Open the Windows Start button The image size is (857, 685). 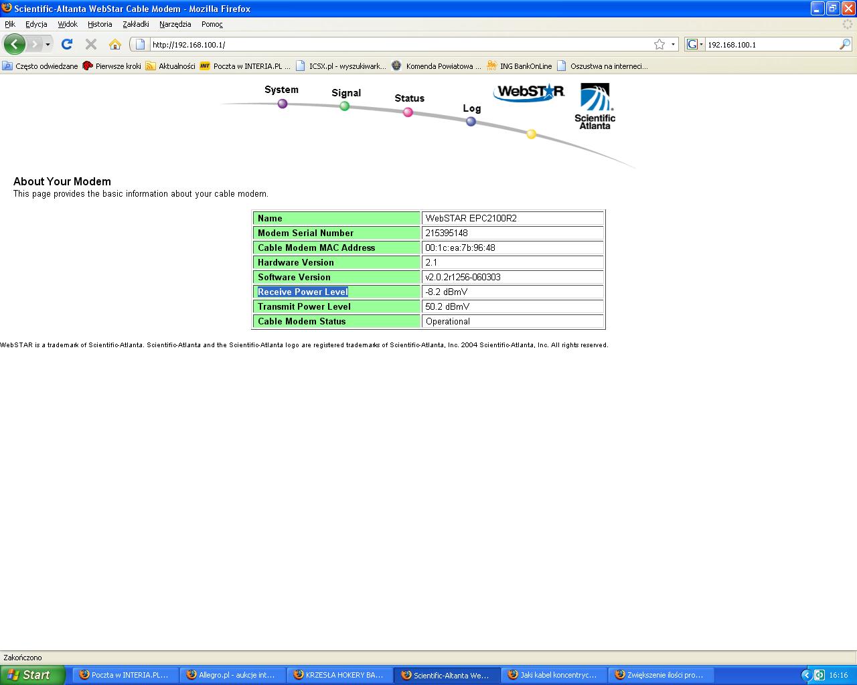coord(33,675)
